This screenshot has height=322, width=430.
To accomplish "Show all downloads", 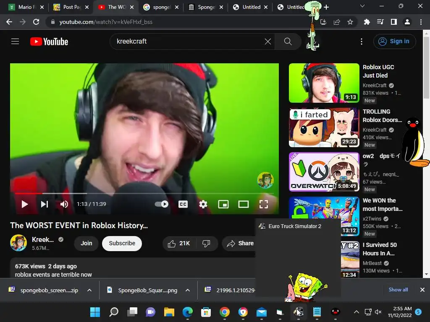I will [398, 290].
